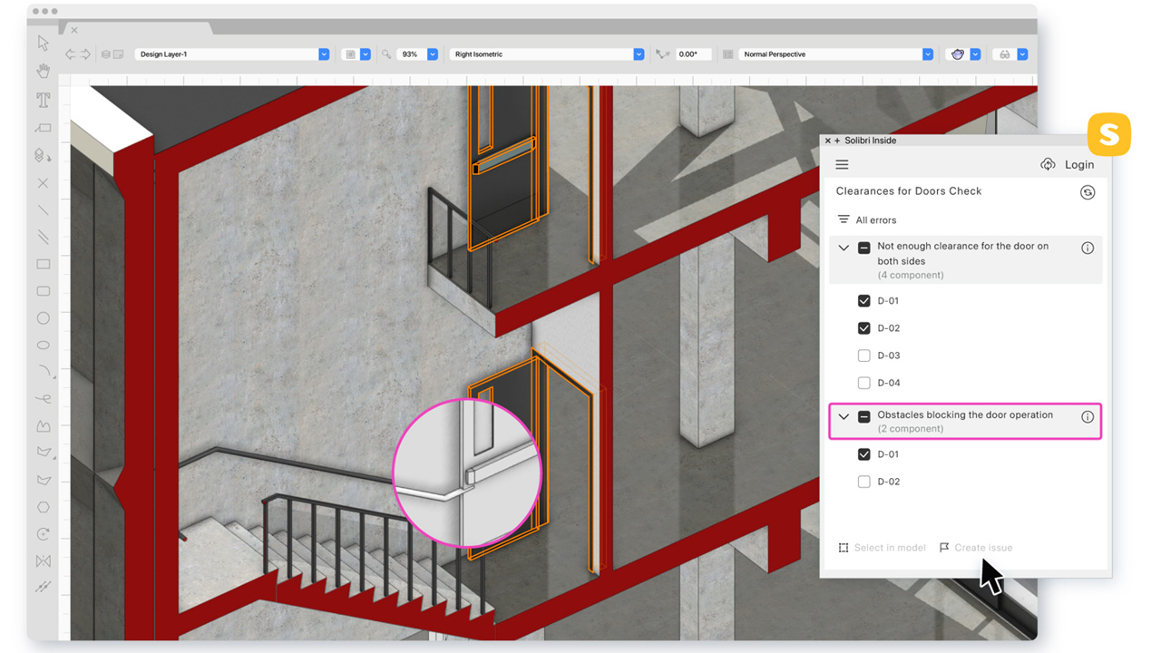This screenshot has width=1161, height=653.
Task: Activate the Pan hand tool
Action: click(x=43, y=71)
